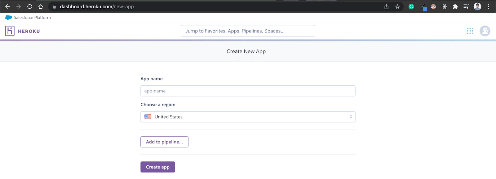
Task: Open the Heroku nine-dot app switcher
Action: (x=470, y=31)
